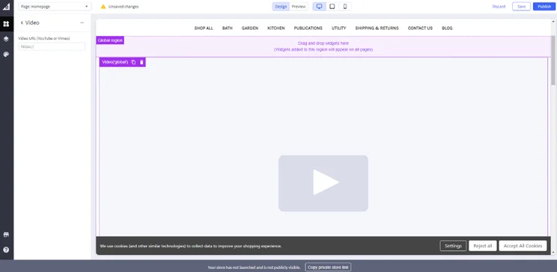557x272 pixels.
Task: Open the PUBLICATIONS menu item
Action: (308, 28)
